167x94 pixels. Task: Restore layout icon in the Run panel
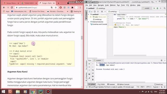[x=89, y=74]
